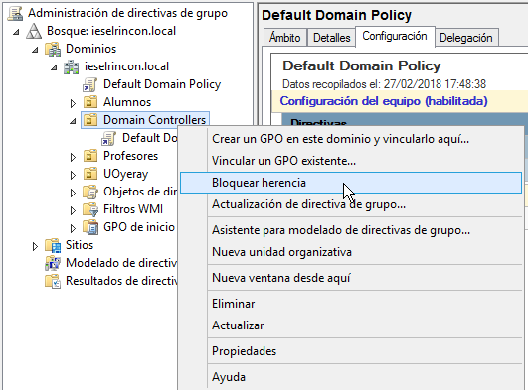Click the Filtros WMI folder icon
This screenshot has width=528, height=390.
tap(90, 209)
